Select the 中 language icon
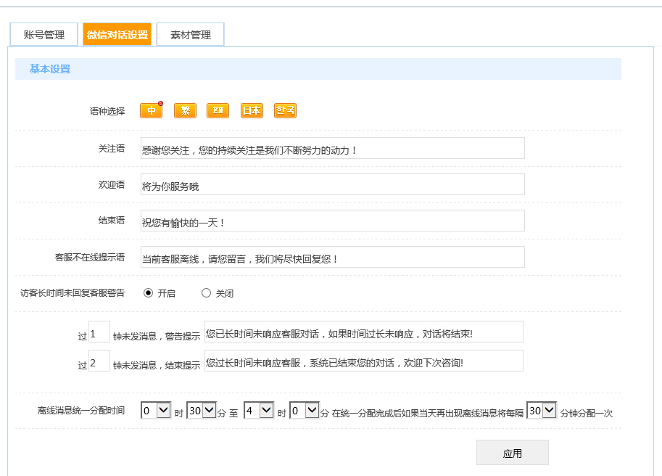Viewport: 662px width, 476px height. click(x=151, y=110)
